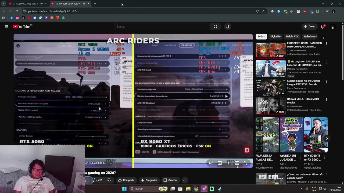Image resolution: width=344 pixels, height=193 pixels.
Task: Open options for EXORCISED GODS video
Action: (x=326, y=43)
